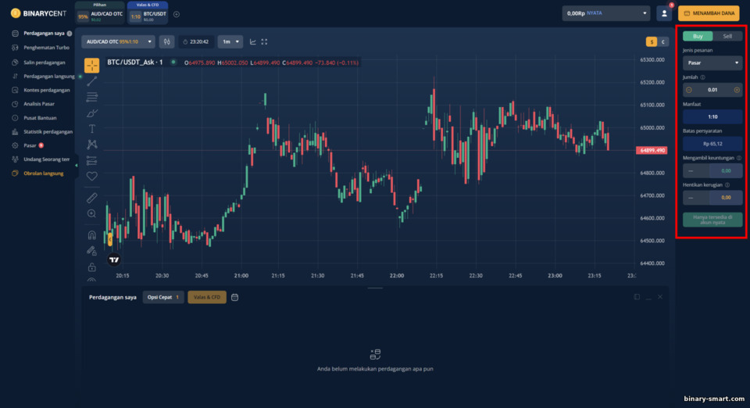Open the forecasting and measurement tools
The width and height of the screenshot is (750, 408).
[x=92, y=160]
